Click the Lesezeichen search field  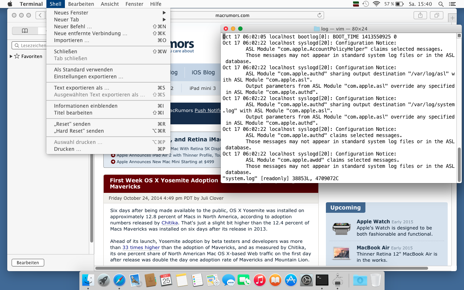29,45
